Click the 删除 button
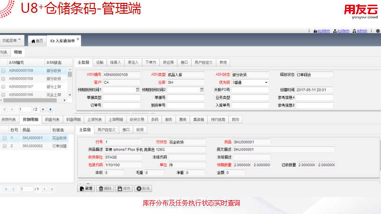Image resolution: width=381 pixels, height=214 pixels. coord(105,188)
